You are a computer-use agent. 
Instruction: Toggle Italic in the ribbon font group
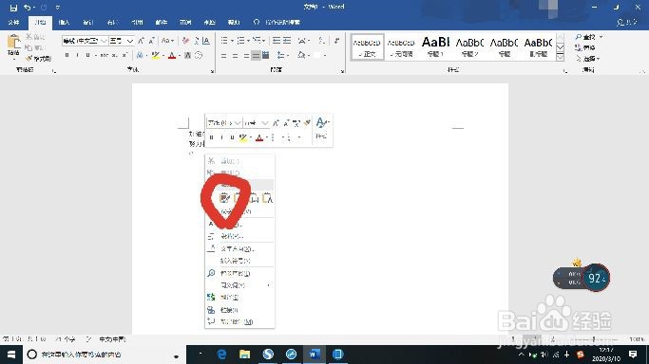click(x=77, y=55)
